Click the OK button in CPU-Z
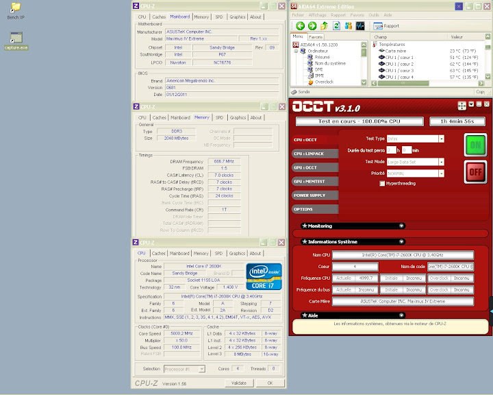This screenshot has width=493, height=395. click(x=270, y=383)
